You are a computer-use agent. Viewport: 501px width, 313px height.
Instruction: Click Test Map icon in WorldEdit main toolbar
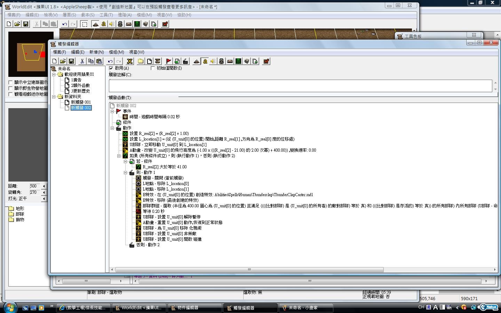(x=165, y=24)
